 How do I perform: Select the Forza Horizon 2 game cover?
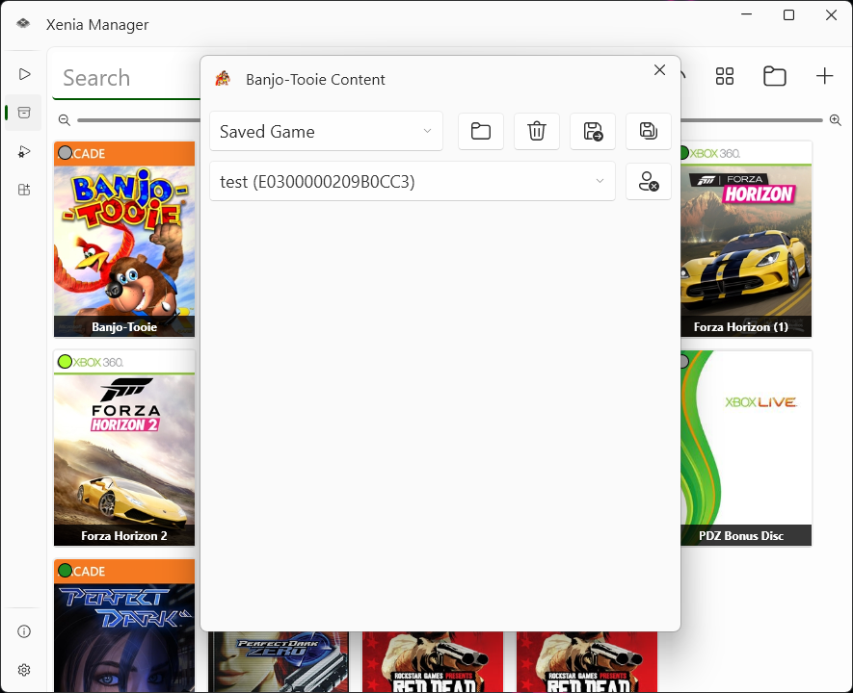124,448
